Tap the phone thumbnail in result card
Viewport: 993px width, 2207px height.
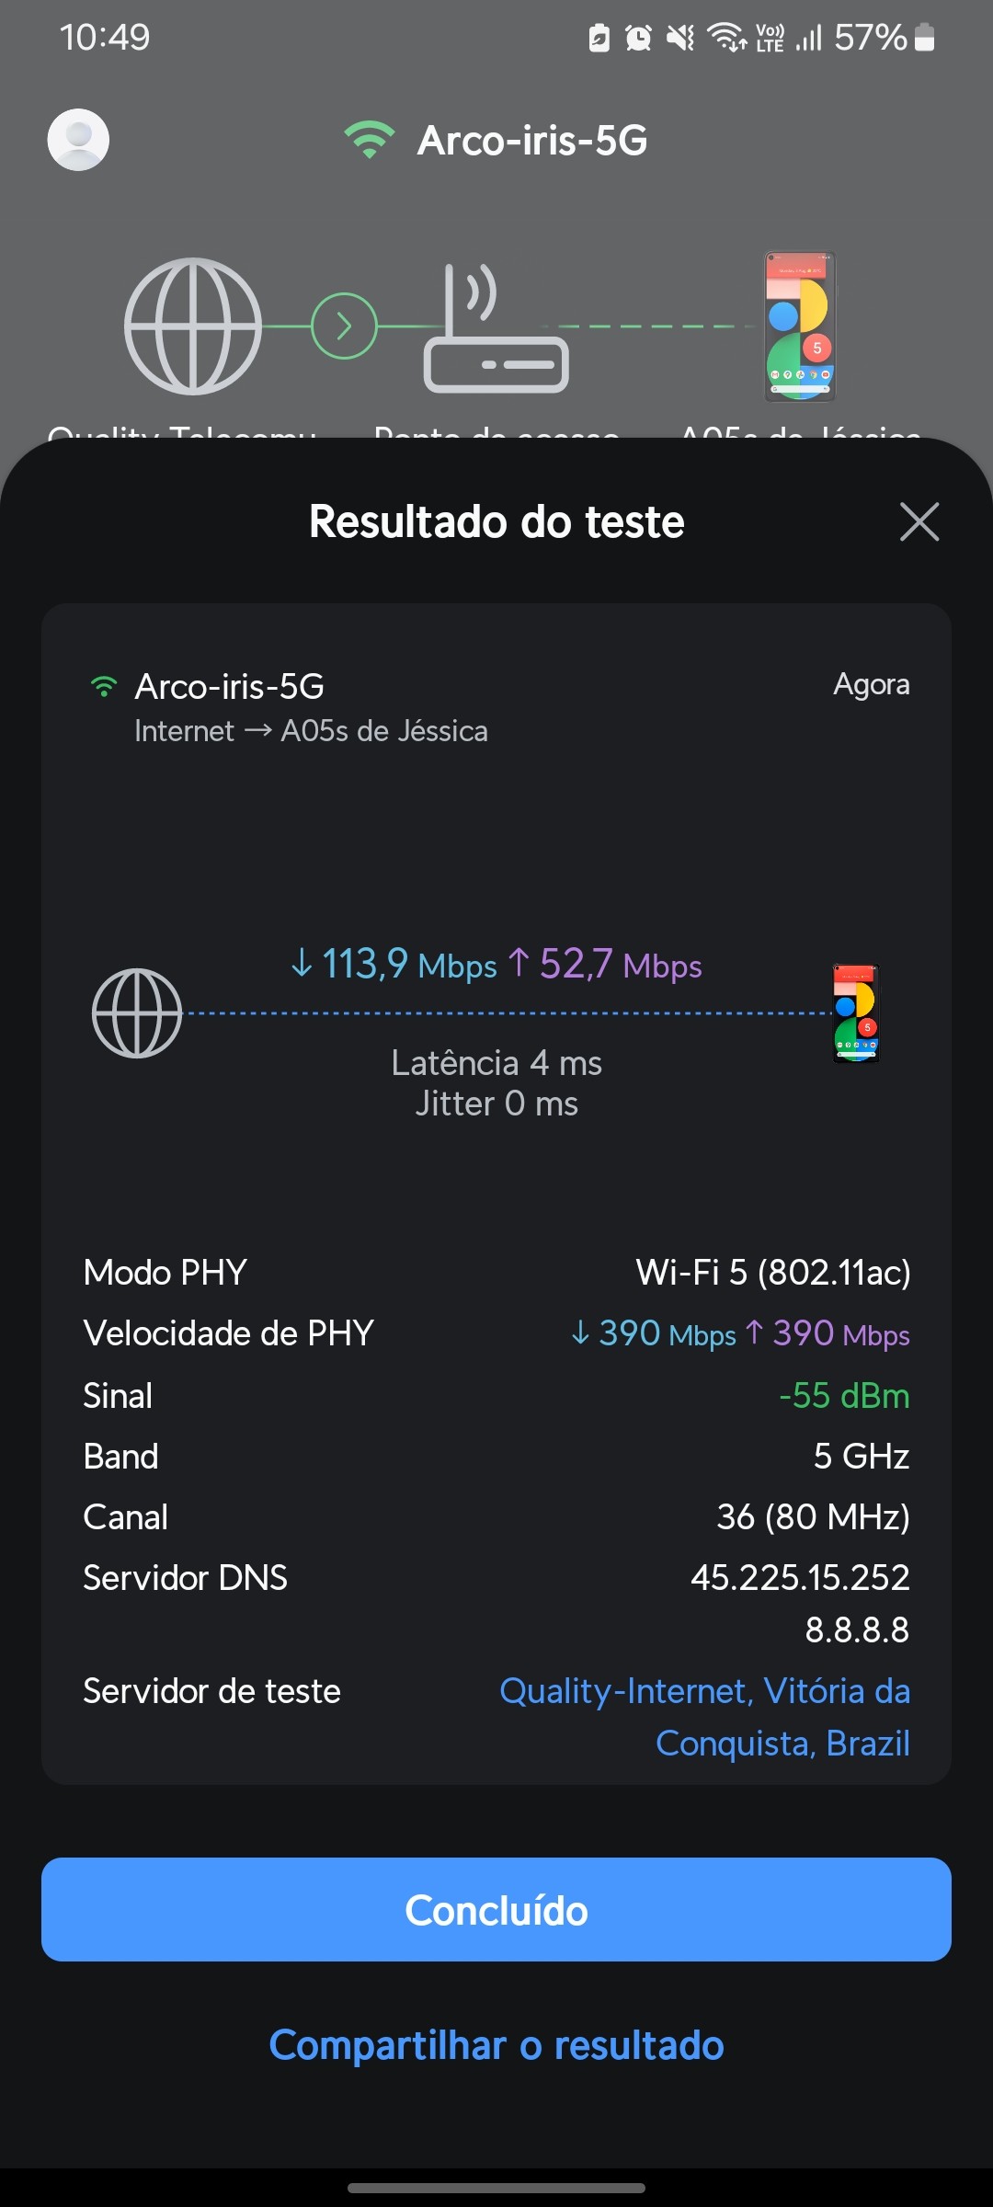[x=856, y=1012]
